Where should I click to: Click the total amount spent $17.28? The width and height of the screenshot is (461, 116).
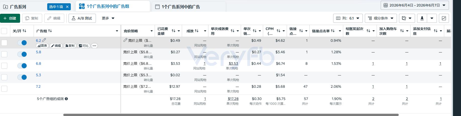coord(175,99)
